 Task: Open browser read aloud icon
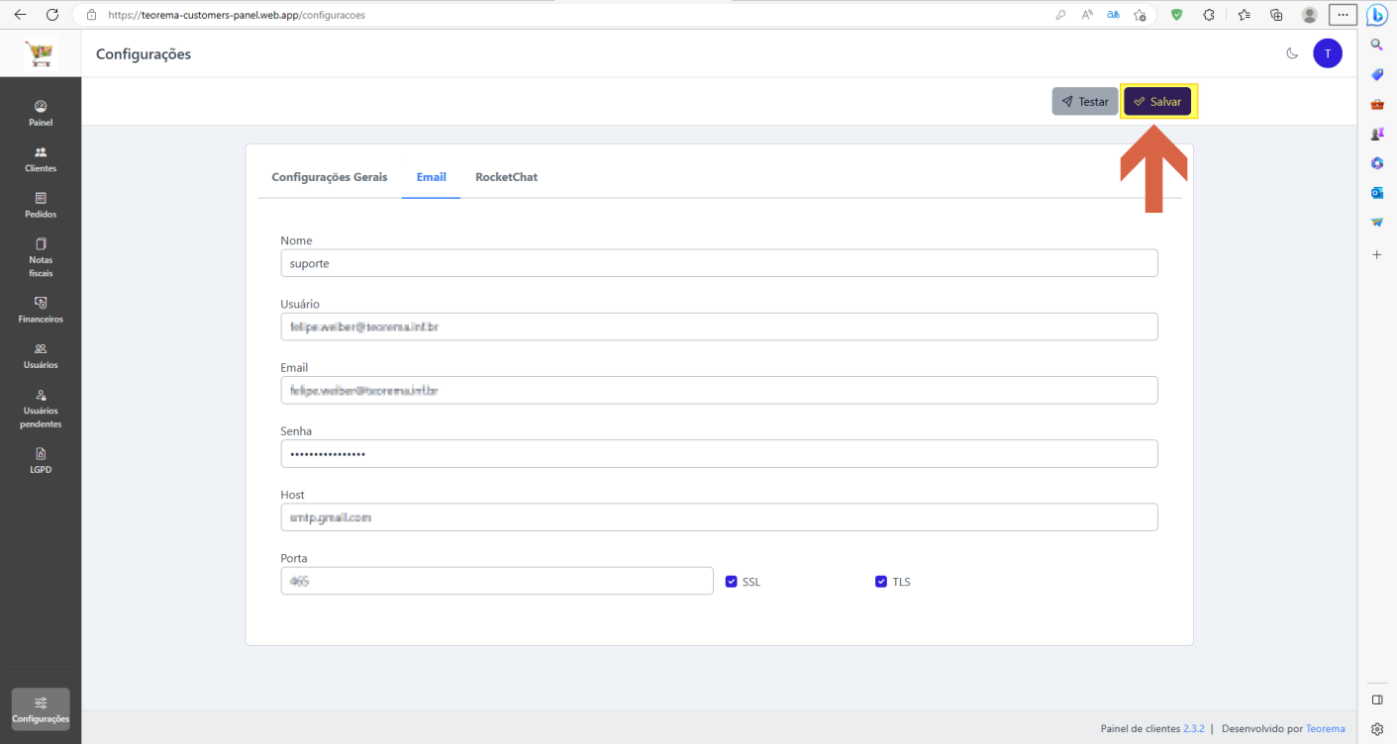pyautogui.click(x=1087, y=15)
